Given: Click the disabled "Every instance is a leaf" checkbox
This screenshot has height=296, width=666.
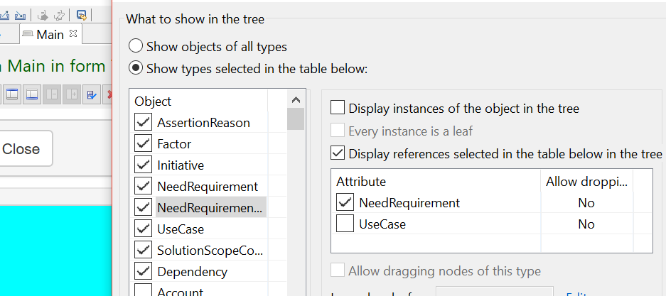Looking at the screenshot, I should coord(338,131).
